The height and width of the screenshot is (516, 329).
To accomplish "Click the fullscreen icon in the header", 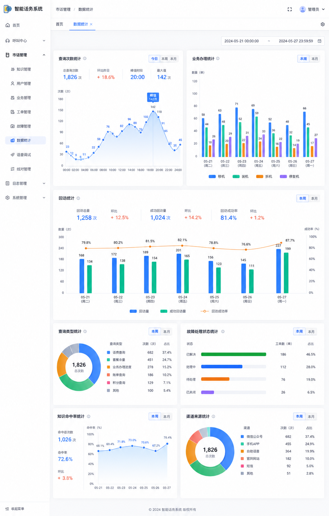I will click(x=290, y=9).
